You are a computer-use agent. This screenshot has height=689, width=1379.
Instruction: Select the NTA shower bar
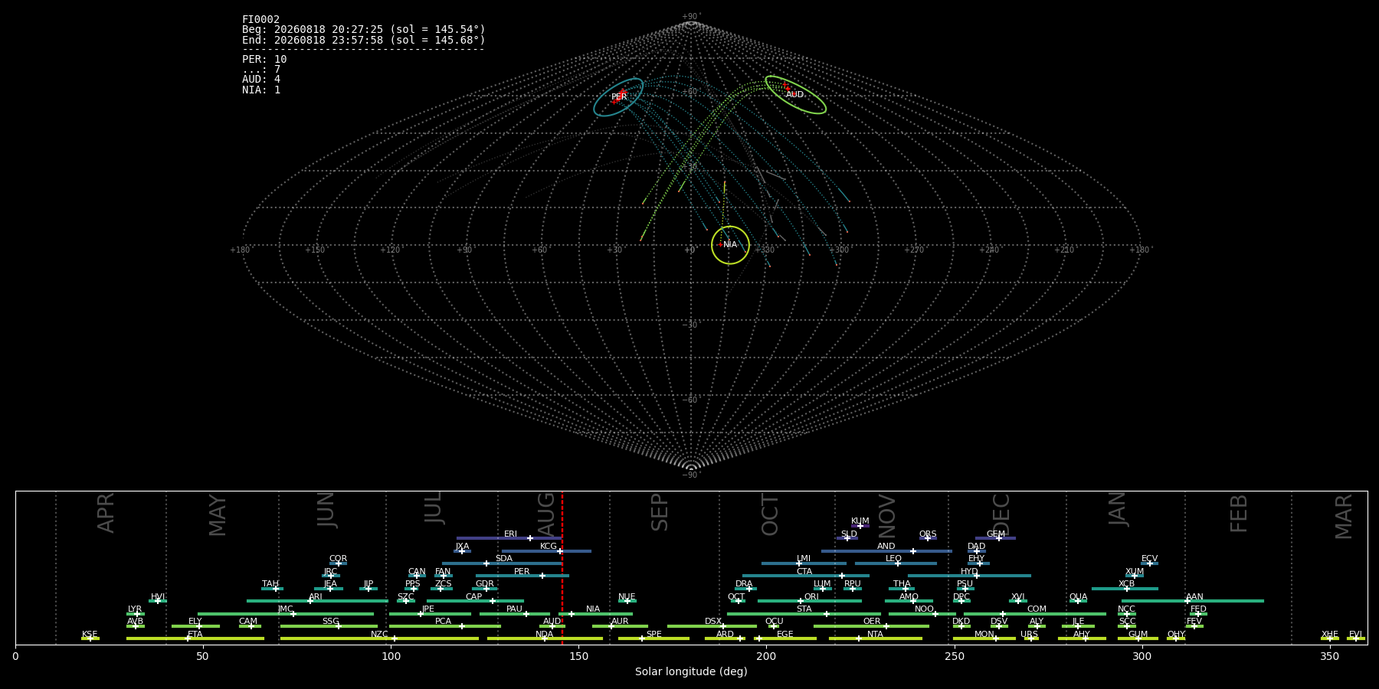[x=876, y=638]
